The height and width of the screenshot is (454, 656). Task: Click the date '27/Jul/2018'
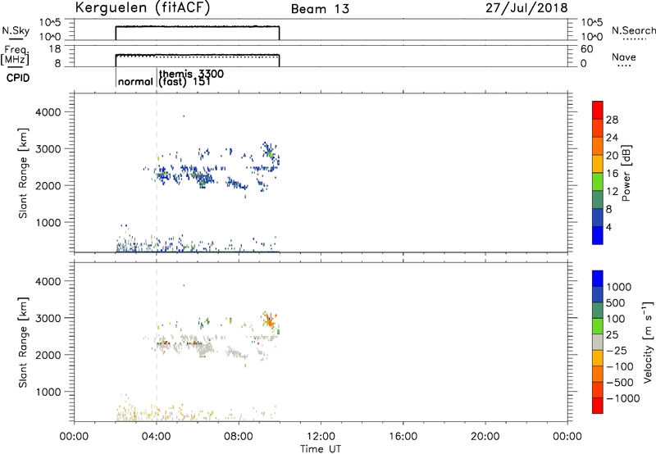pyautogui.click(x=526, y=8)
